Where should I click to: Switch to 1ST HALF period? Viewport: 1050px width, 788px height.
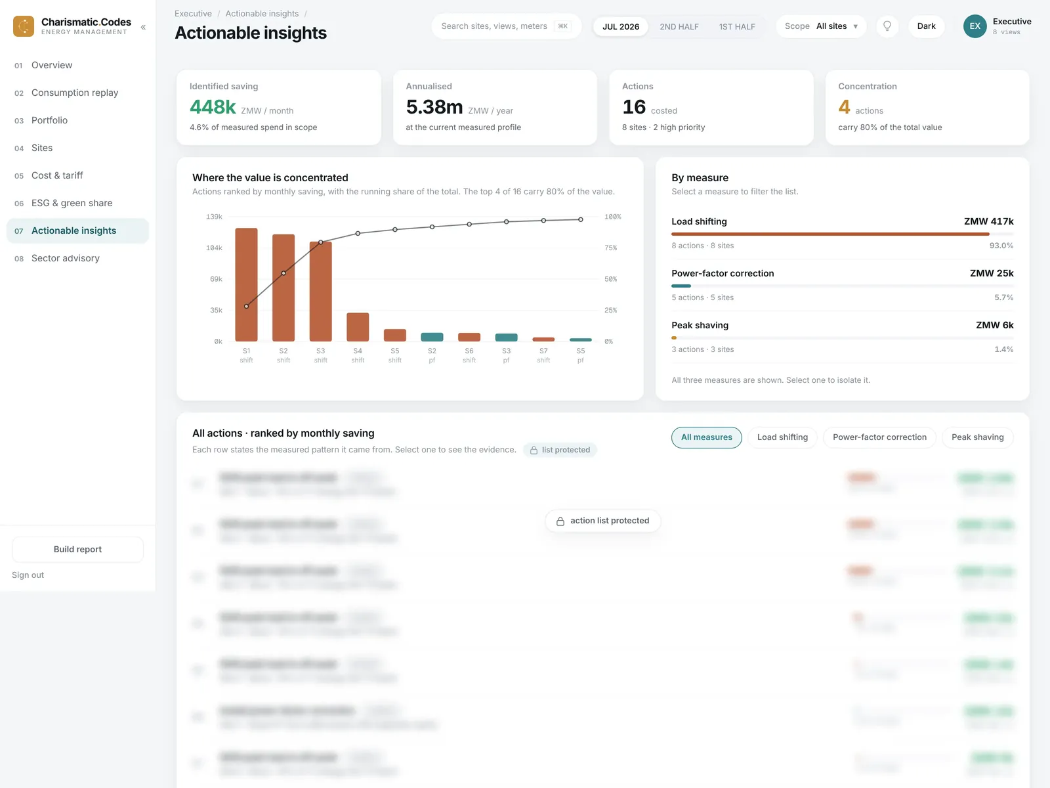tap(737, 27)
